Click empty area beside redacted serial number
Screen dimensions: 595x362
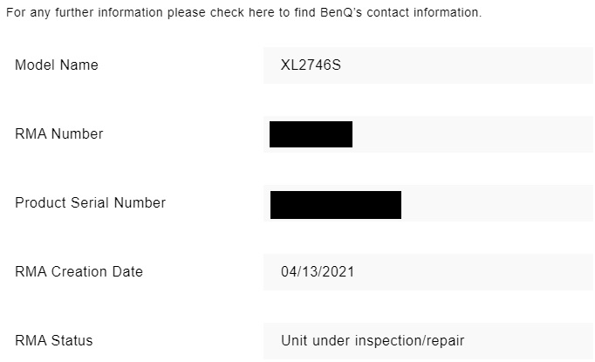[x=497, y=203]
